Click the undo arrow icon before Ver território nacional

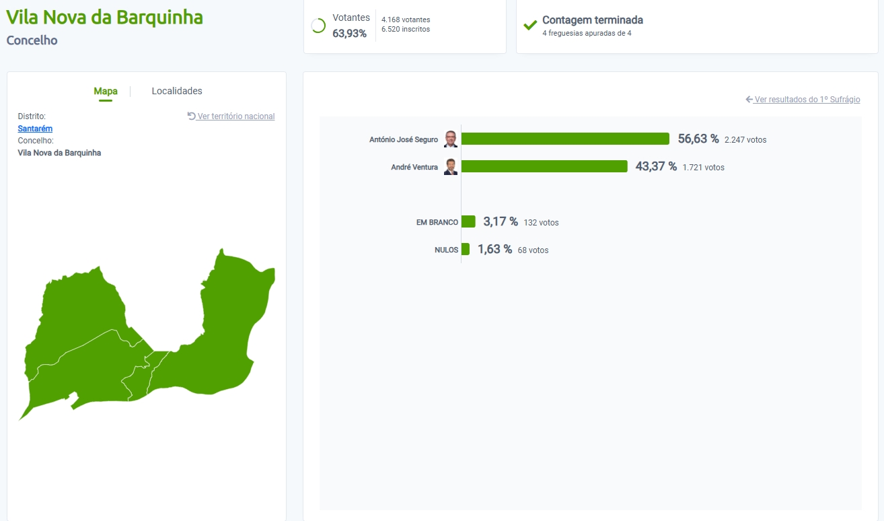click(191, 116)
